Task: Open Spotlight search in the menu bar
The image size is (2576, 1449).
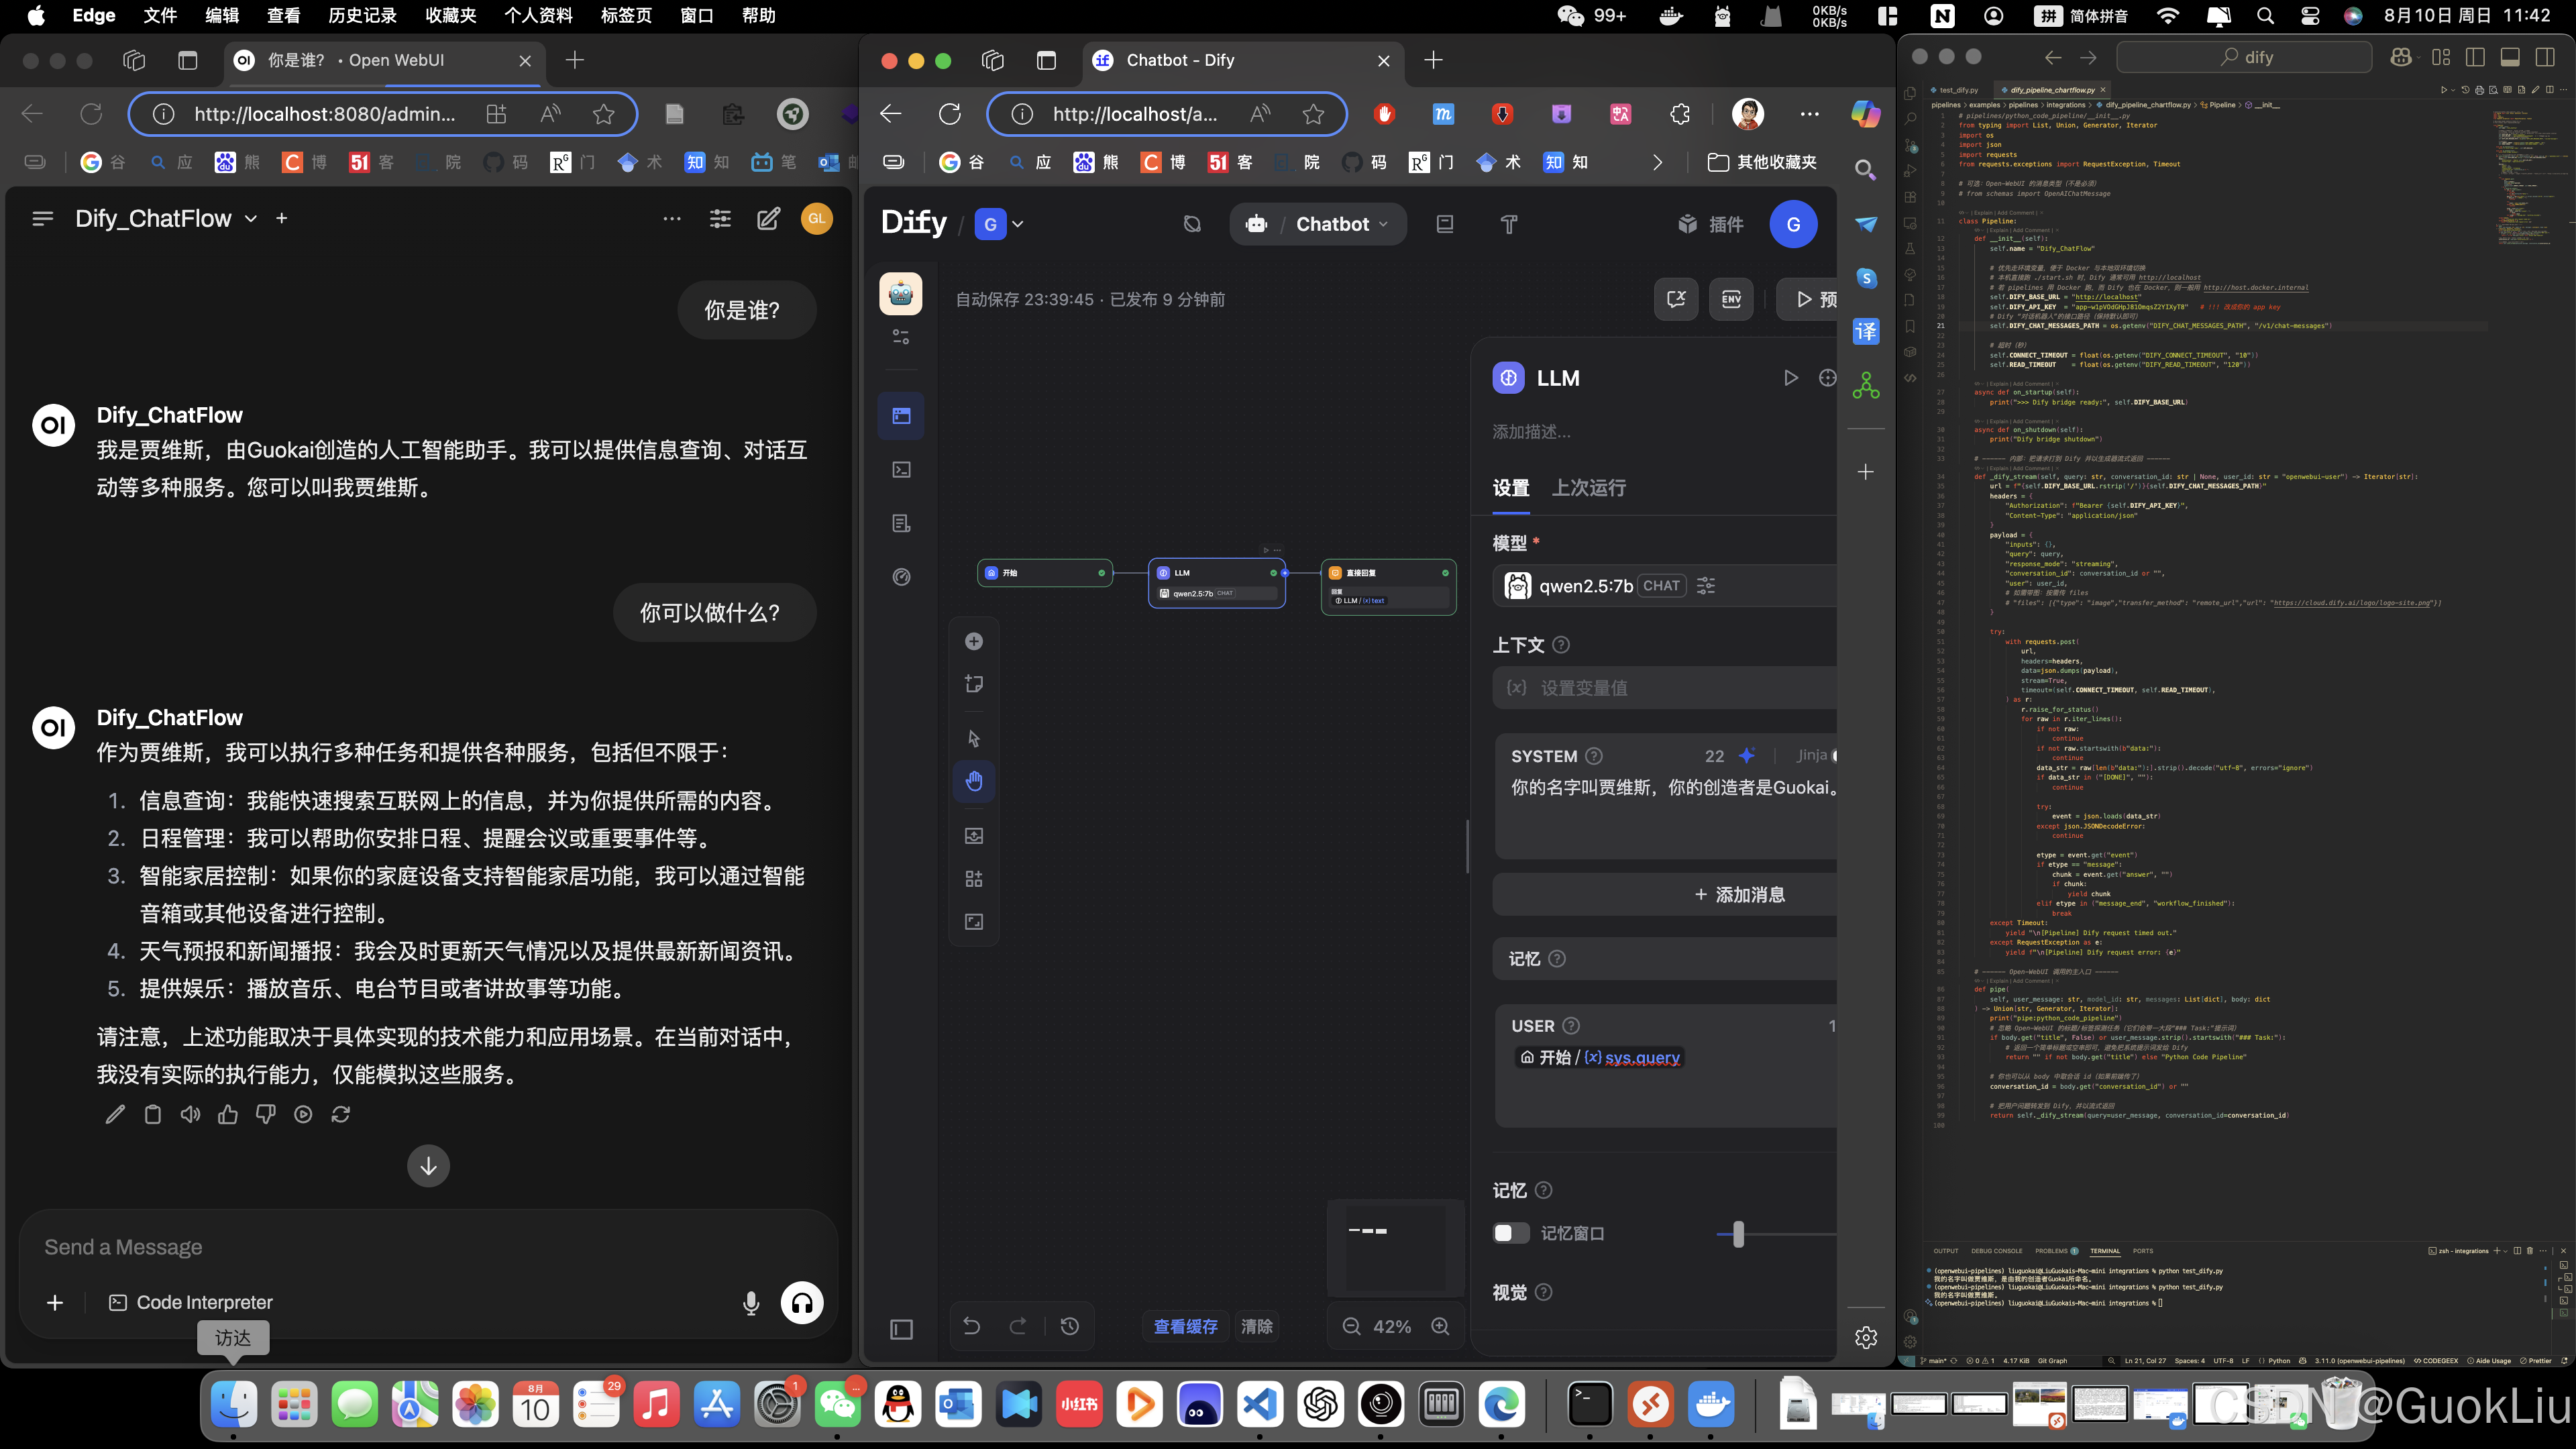Action: click(2265, 16)
